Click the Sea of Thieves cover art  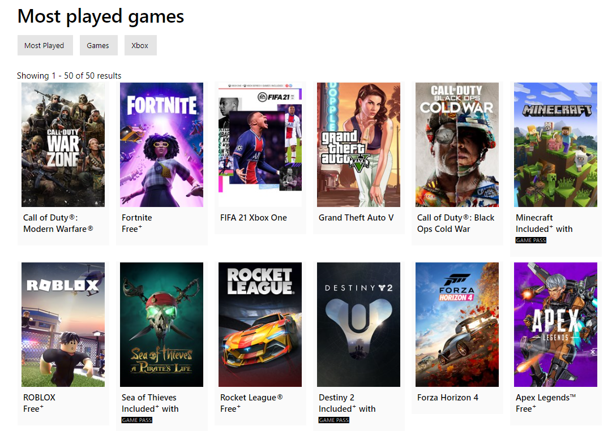pyautogui.click(x=161, y=325)
